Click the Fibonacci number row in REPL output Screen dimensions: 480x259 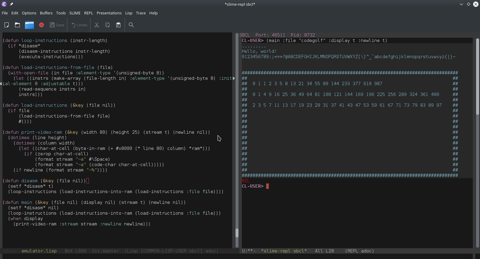317,84
